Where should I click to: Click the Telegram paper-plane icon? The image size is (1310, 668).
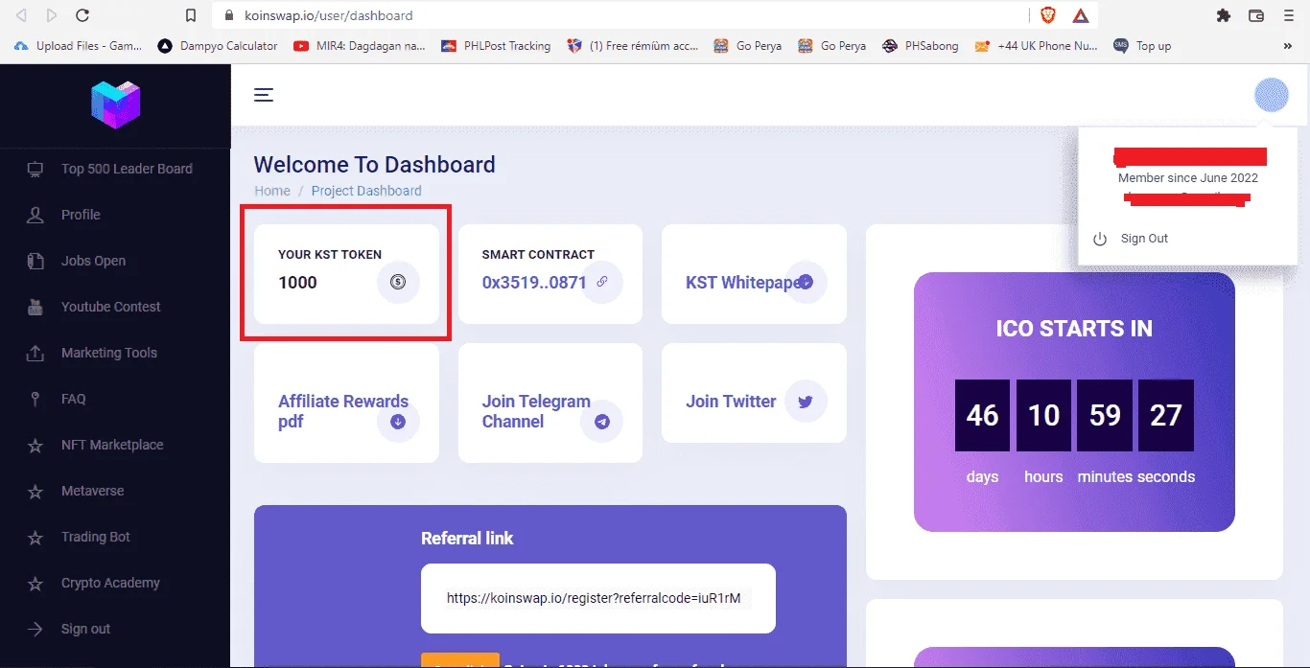602,421
